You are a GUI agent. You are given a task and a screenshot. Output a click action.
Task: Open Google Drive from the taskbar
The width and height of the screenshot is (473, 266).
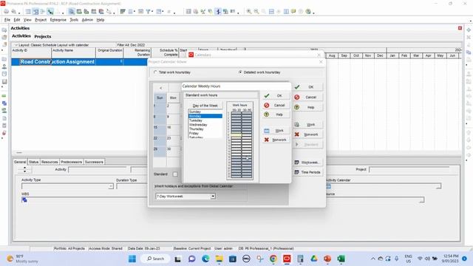point(313,259)
